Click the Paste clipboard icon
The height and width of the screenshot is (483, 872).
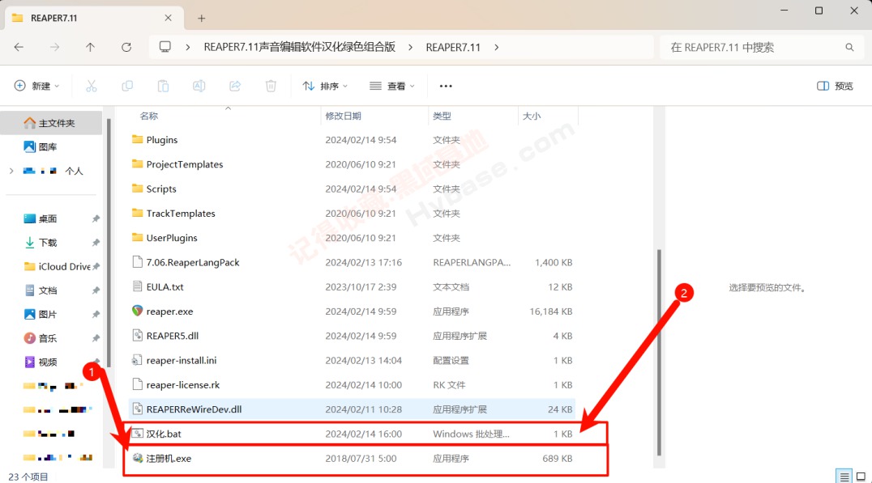click(x=163, y=86)
